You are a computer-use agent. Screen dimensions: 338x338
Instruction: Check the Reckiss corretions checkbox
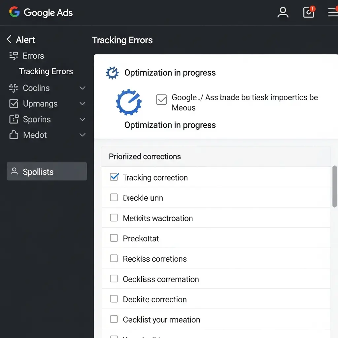point(114,258)
